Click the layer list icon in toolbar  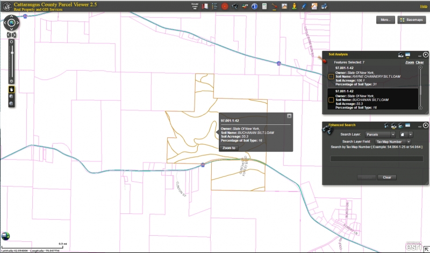(x=214, y=6)
